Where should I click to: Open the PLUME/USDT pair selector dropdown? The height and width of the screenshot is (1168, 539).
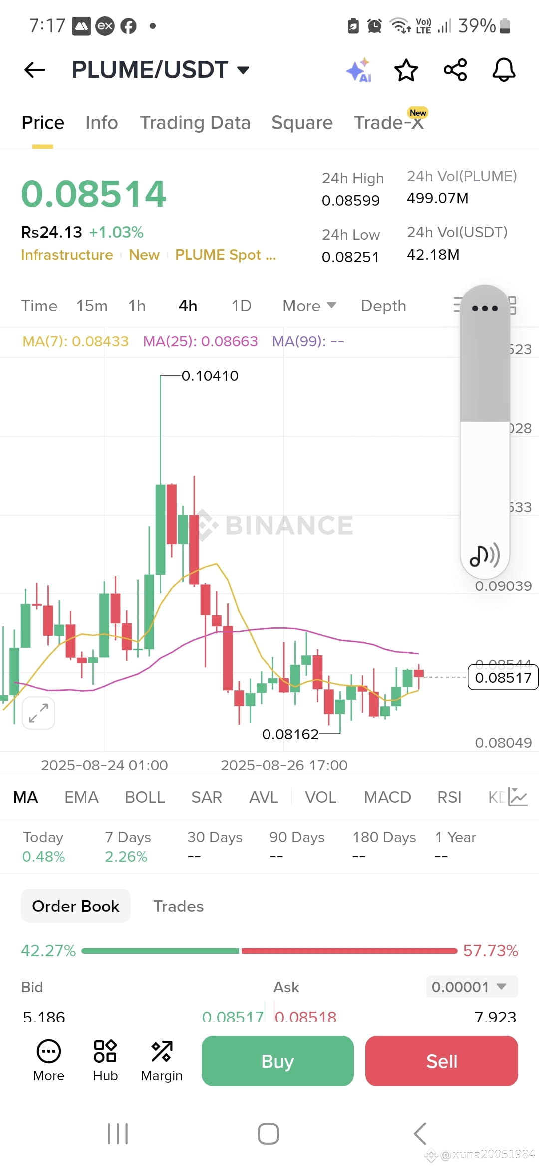(160, 70)
